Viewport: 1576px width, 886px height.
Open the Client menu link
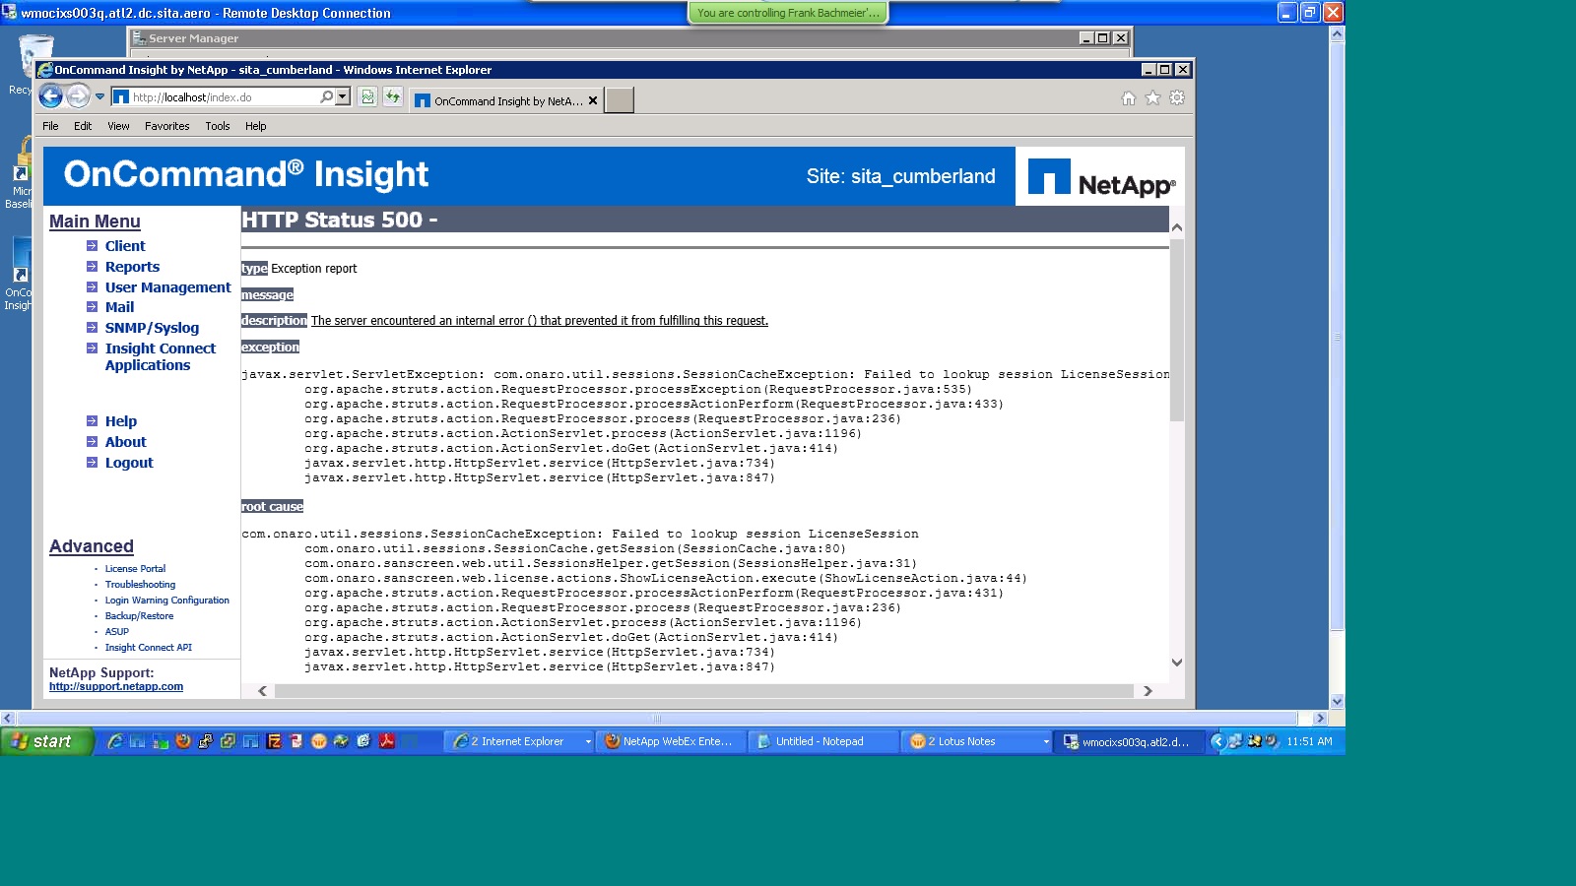click(x=125, y=246)
